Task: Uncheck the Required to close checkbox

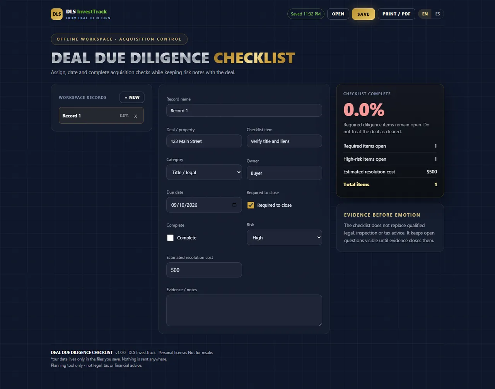Action: tap(251, 205)
